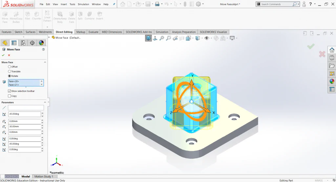Open the search commands dropdown arrow
This screenshot has height=182, width=336.
pyautogui.click(x=298, y=4)
